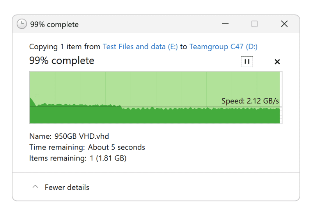Screen dimensions: 312x216
Task: Click the greyed-out maximize button
Action: click(255, 24)
